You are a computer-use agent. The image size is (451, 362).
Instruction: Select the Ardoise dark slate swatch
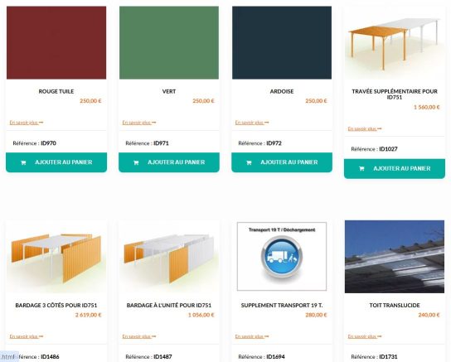click(x=282, y=43)
